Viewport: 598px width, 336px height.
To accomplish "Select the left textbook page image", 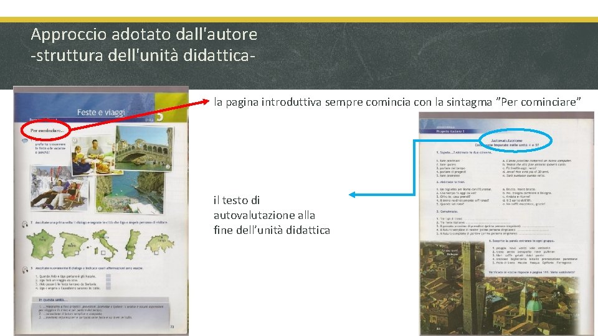I will (x=101, y=211).
